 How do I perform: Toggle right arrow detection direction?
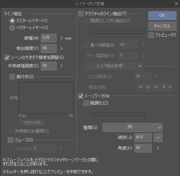(x=156, y=87)
